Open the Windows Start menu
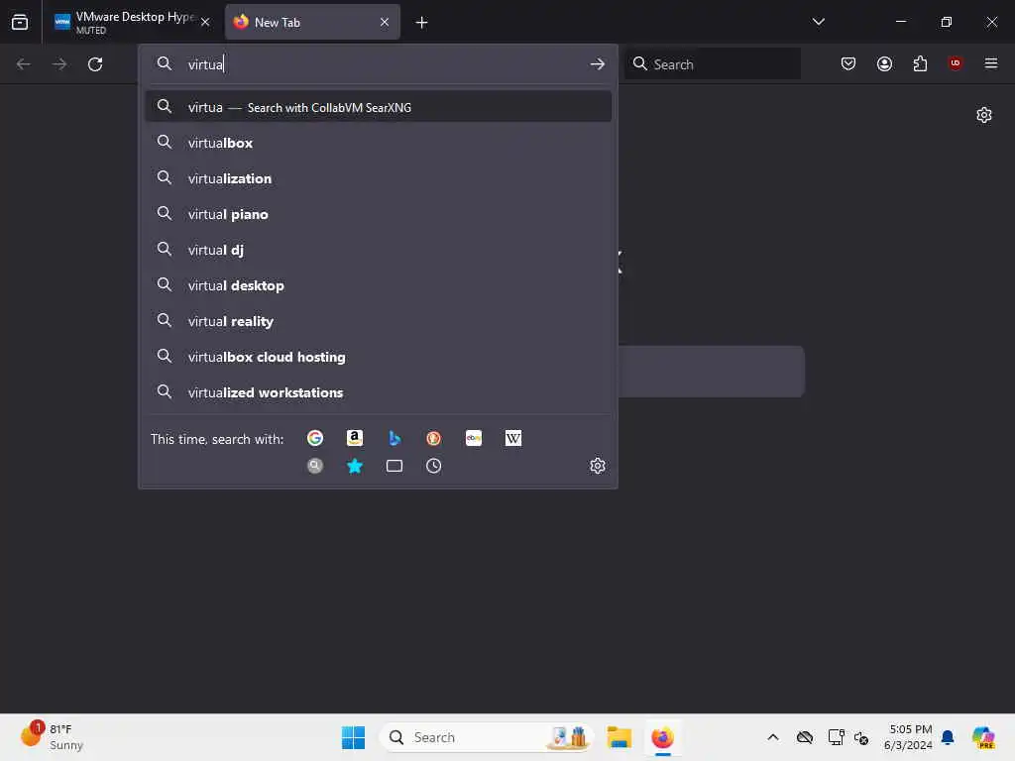This screenshot has height=761, width=1015. pyautogui.click(x=353, y=737)
